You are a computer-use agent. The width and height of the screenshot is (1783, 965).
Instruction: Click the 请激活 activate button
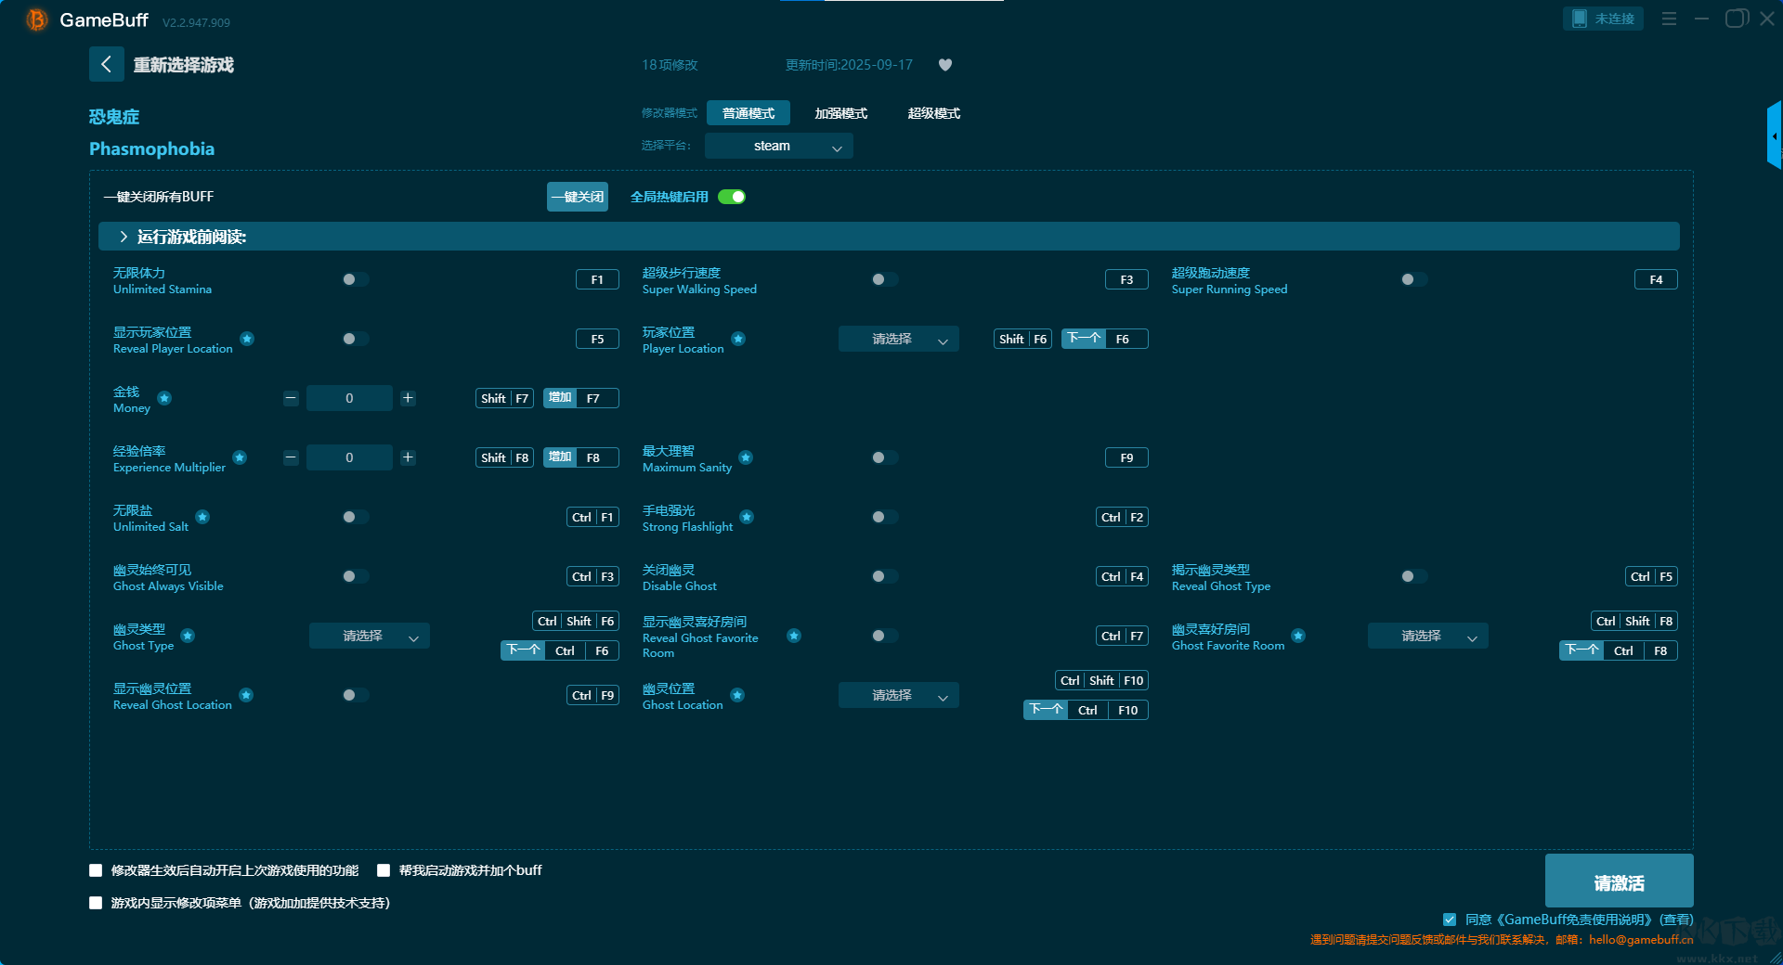[1619, 881]
